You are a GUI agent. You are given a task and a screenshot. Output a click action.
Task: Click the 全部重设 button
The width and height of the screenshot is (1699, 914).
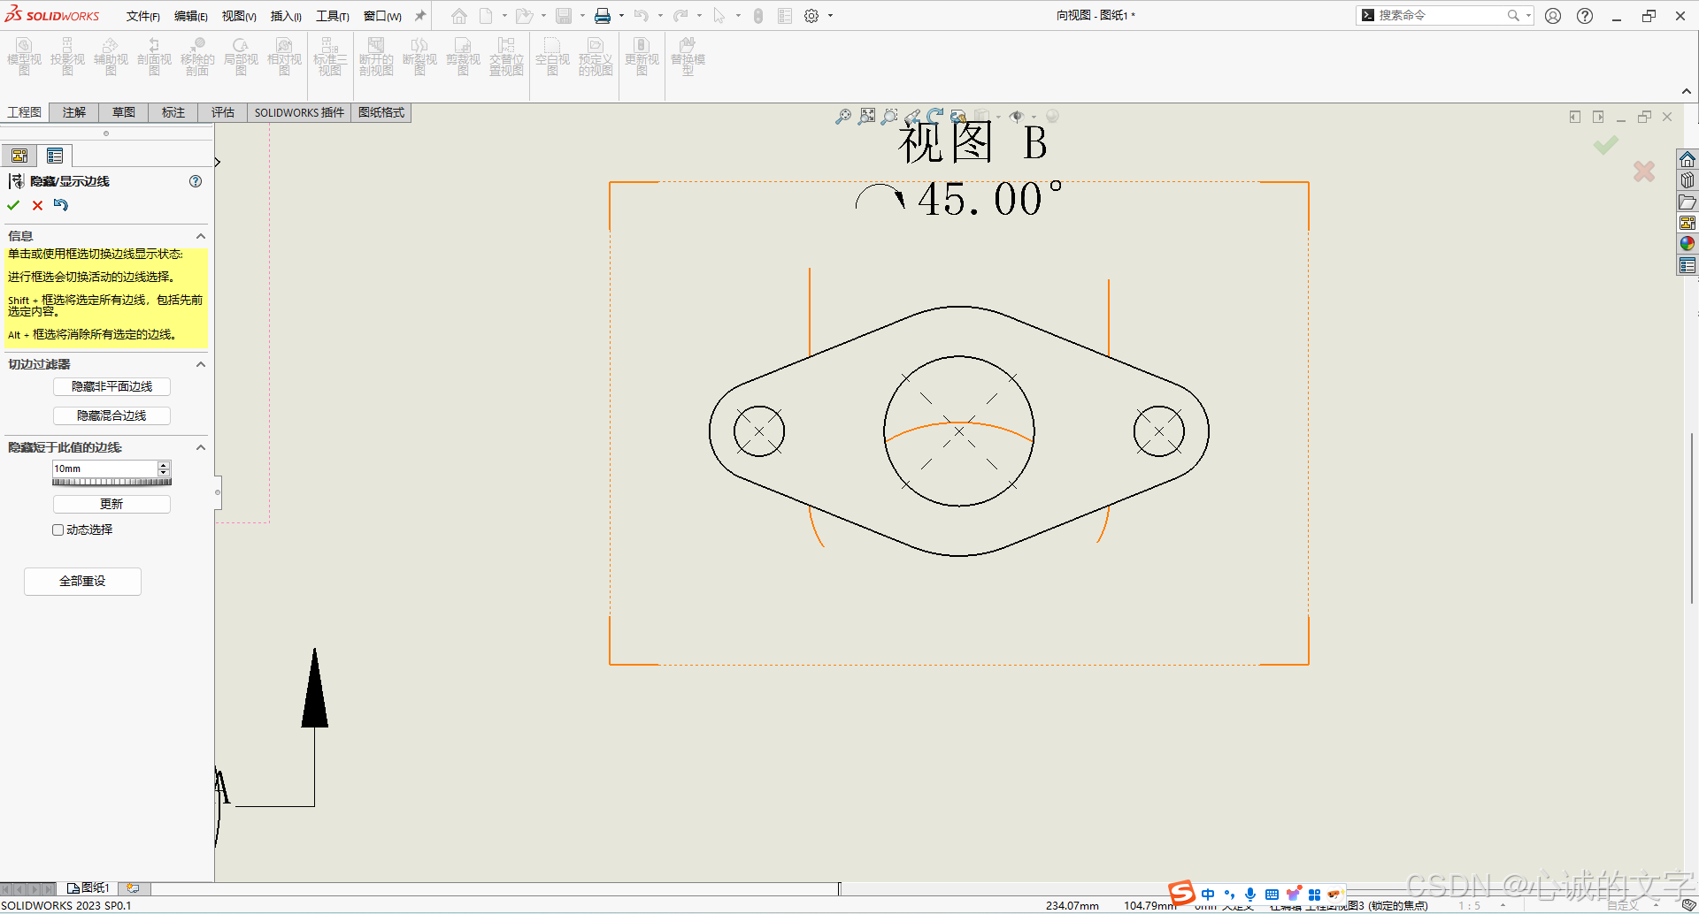(82, 582)
